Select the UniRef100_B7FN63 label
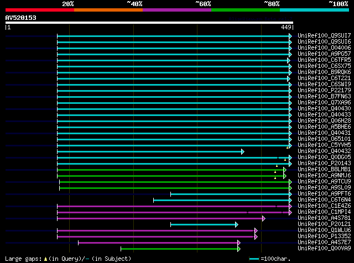The height and width of the screenshot is (263, 354). pyautogui.click(x=324, y=97)
